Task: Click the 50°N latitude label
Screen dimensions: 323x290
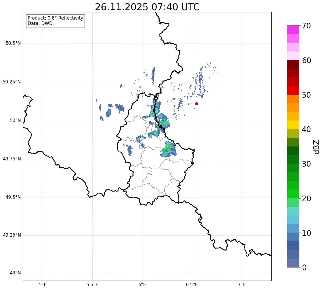Action: 15,120
